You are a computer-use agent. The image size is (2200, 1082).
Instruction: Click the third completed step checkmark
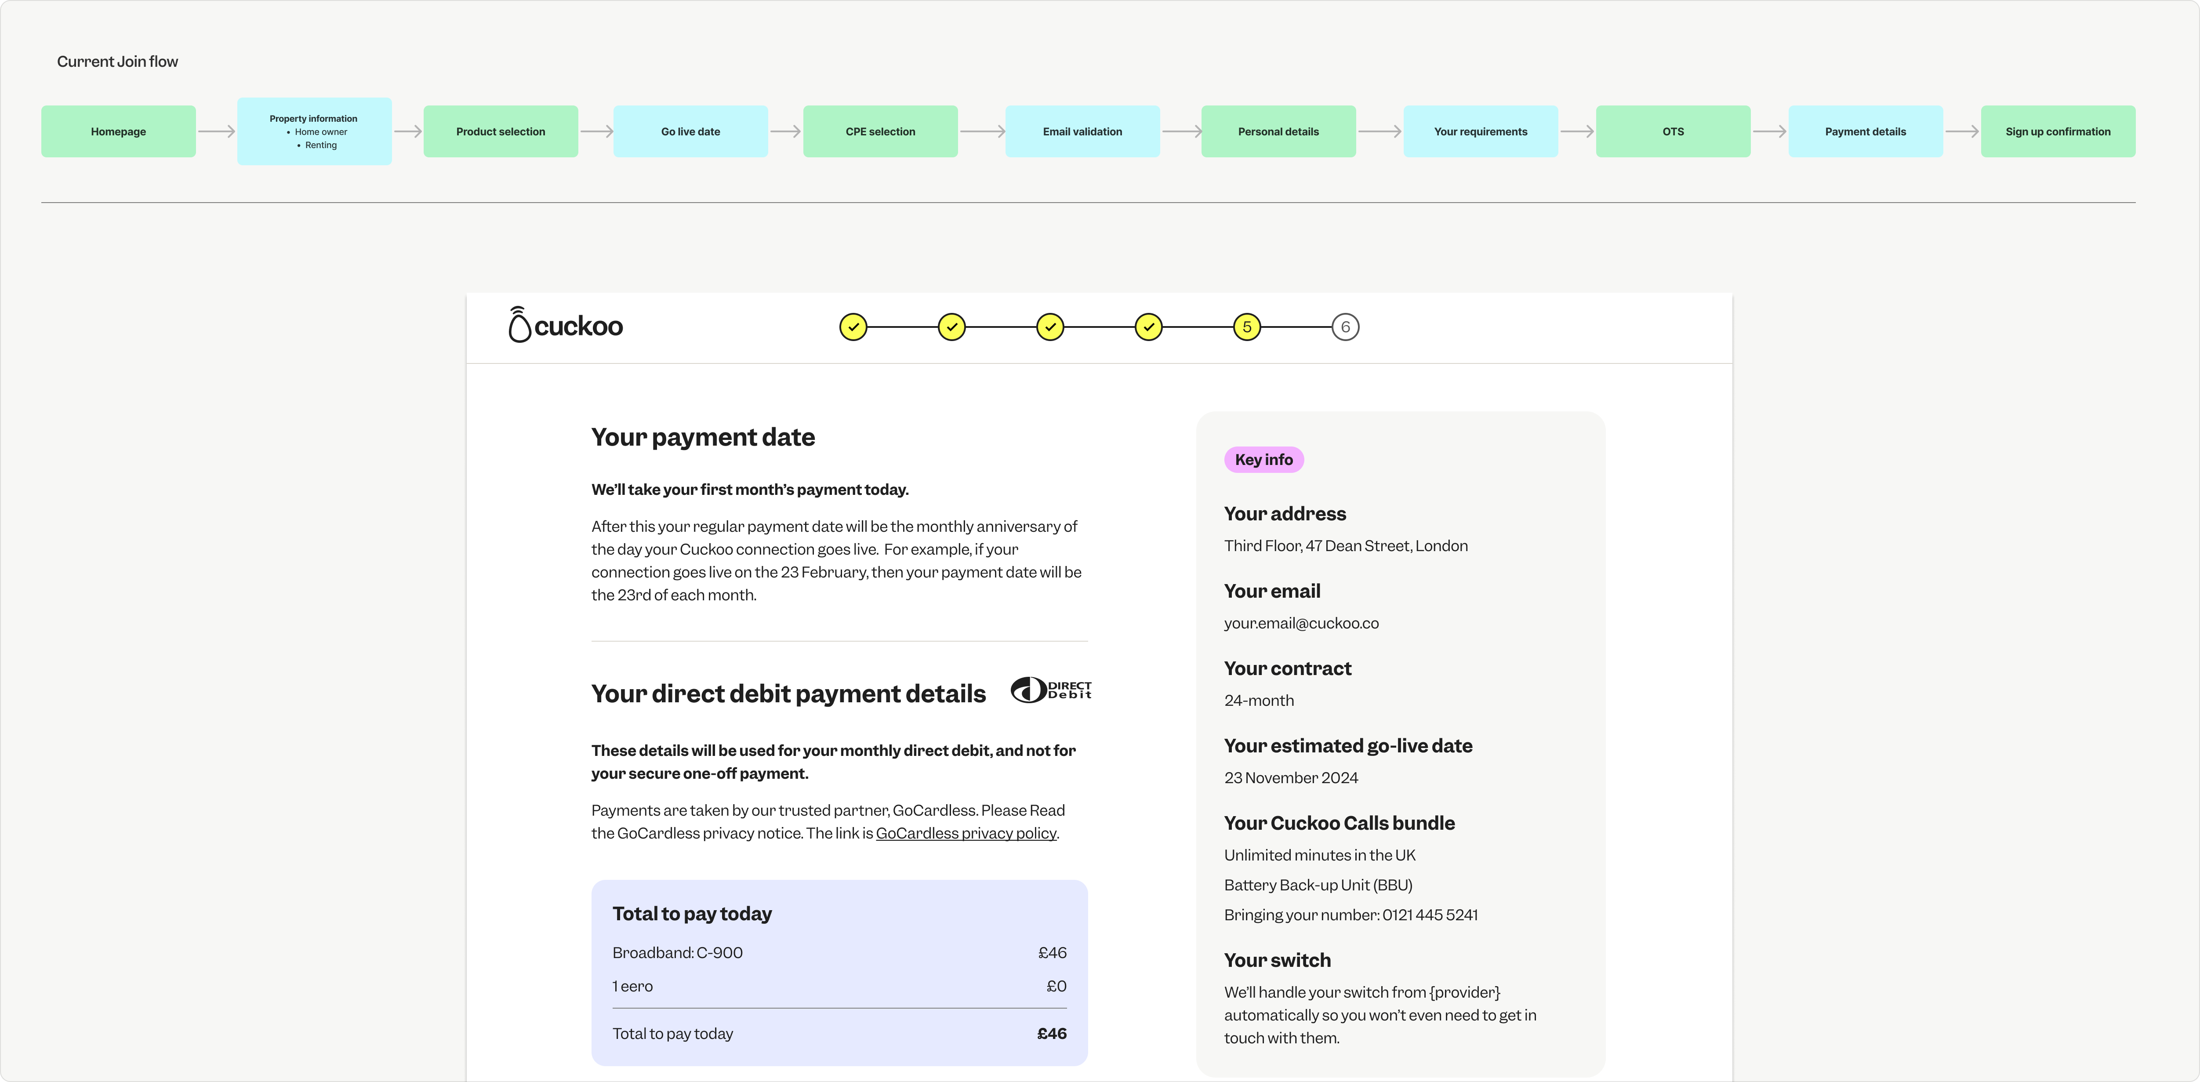coord(1049,327)
